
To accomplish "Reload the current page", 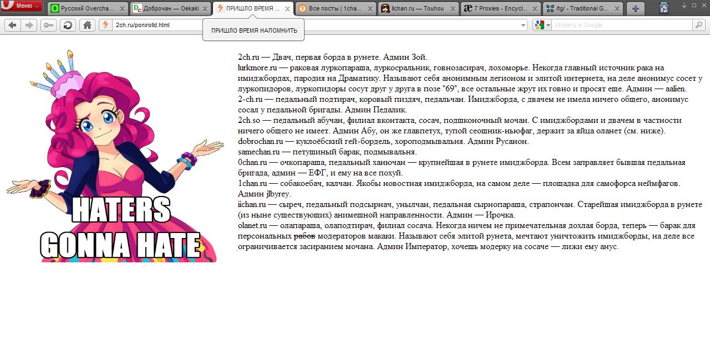I will tap(68, 25).
